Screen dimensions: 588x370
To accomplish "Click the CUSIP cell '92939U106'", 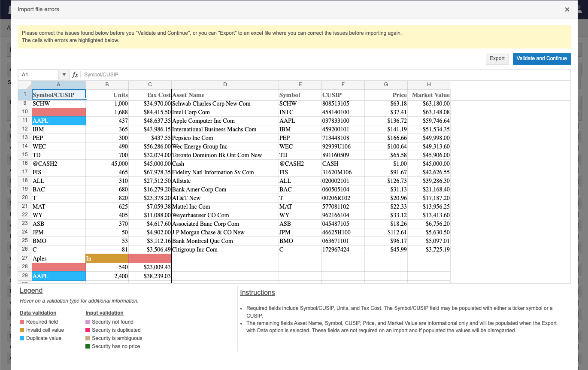I will pos(343,146).
